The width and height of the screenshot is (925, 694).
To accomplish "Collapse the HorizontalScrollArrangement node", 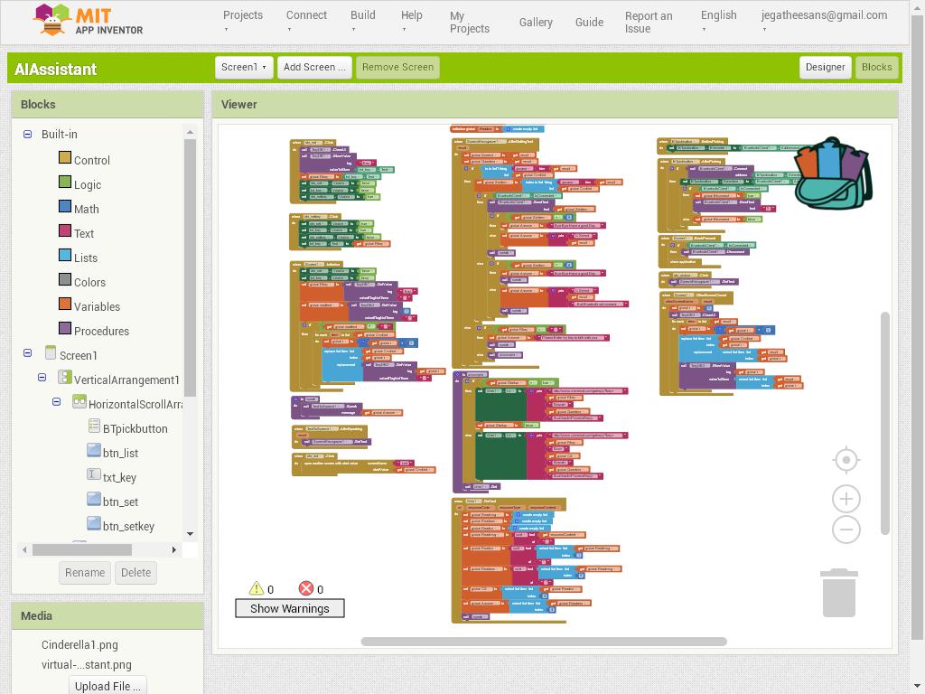I will tap(56, 402).
